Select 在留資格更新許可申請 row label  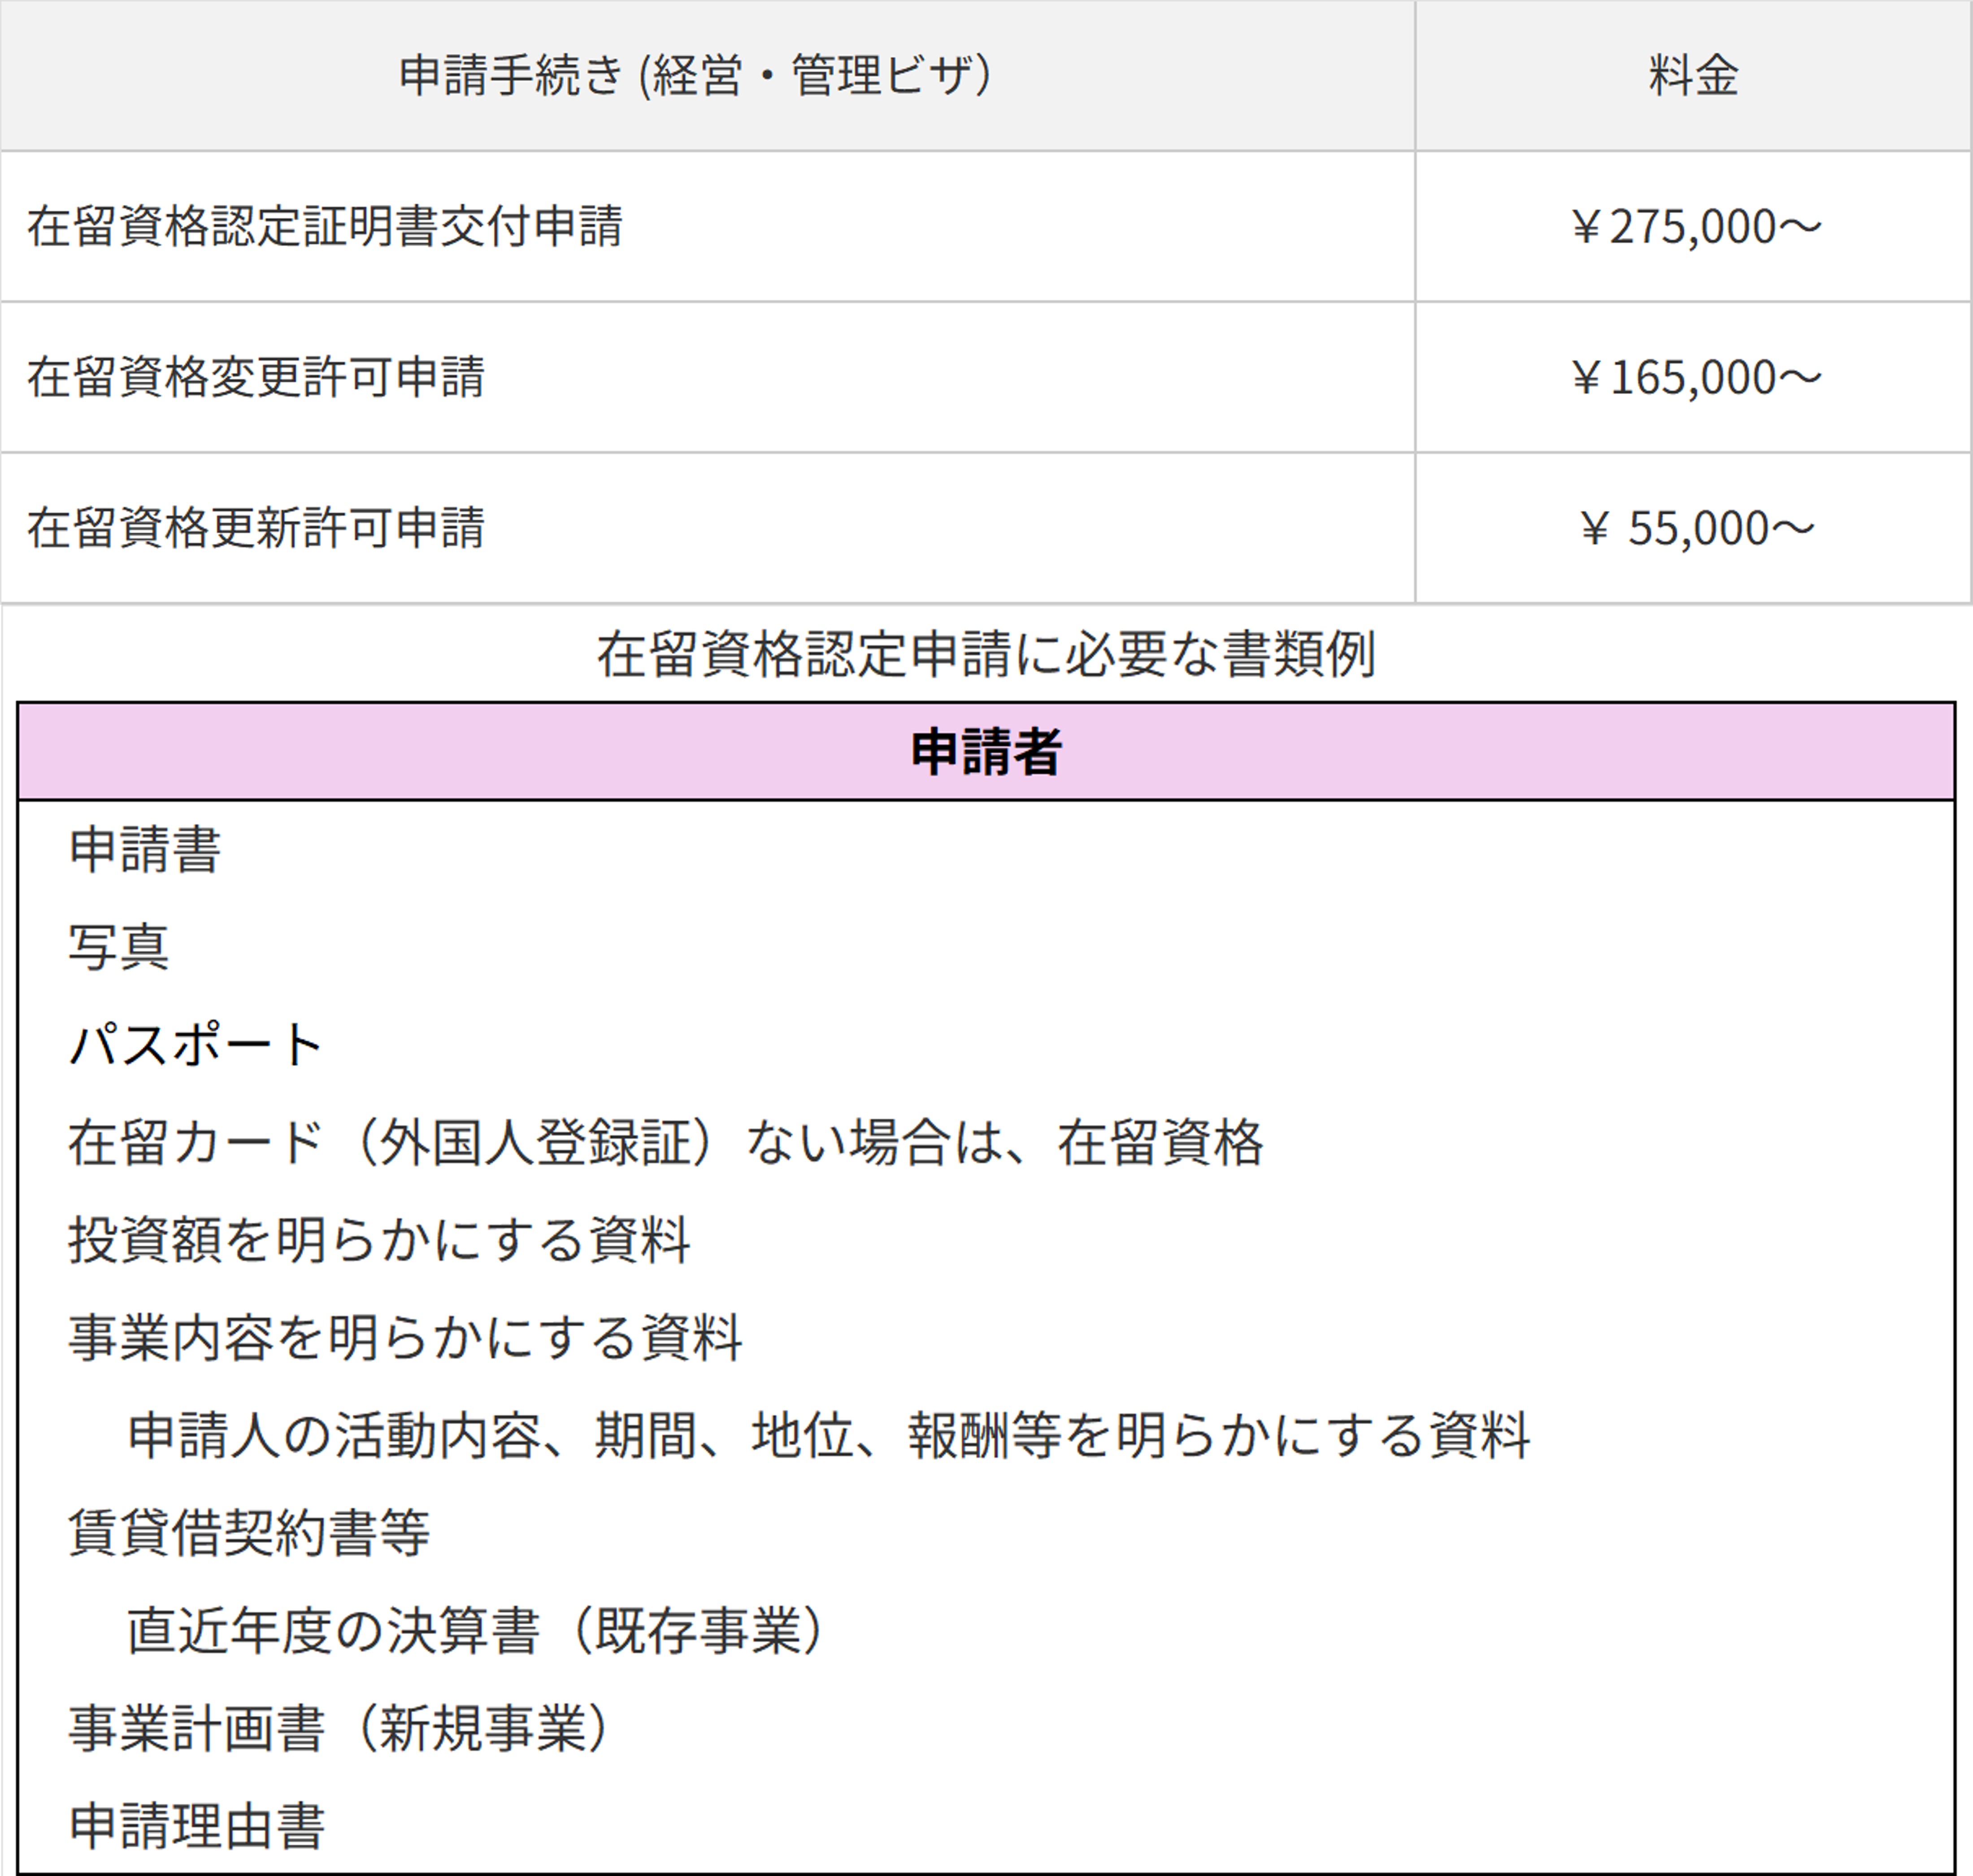coord(256,528)
